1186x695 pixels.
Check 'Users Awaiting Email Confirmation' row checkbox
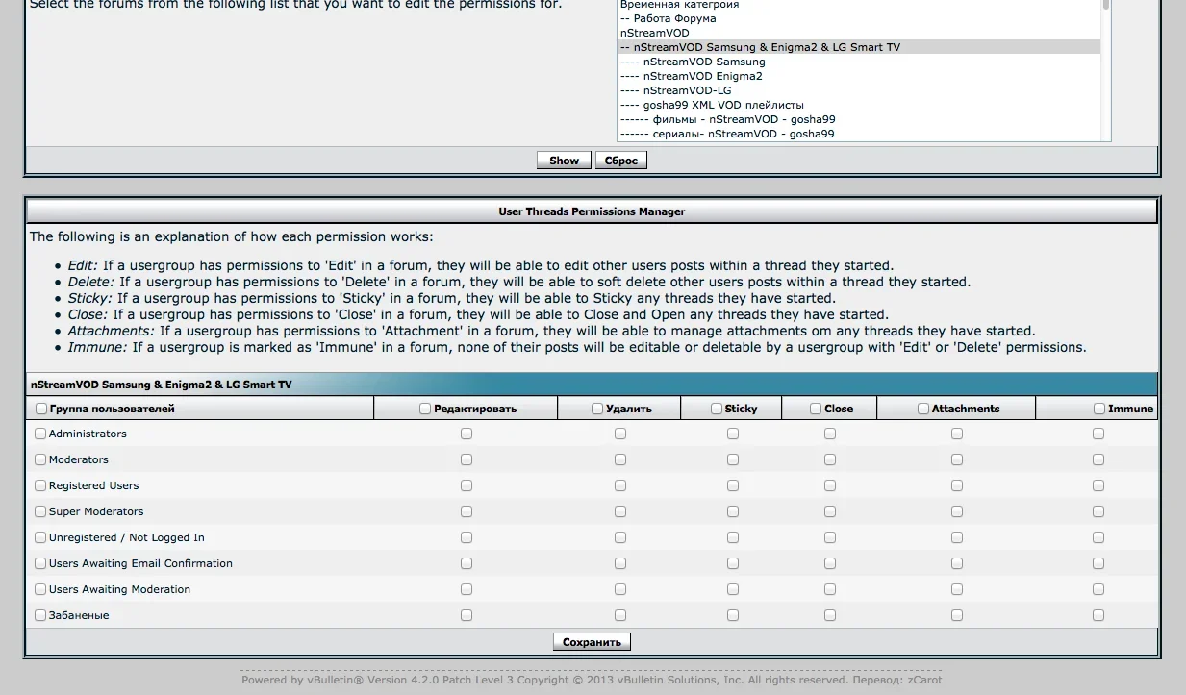pyautogui.click(x=40, y=563)
